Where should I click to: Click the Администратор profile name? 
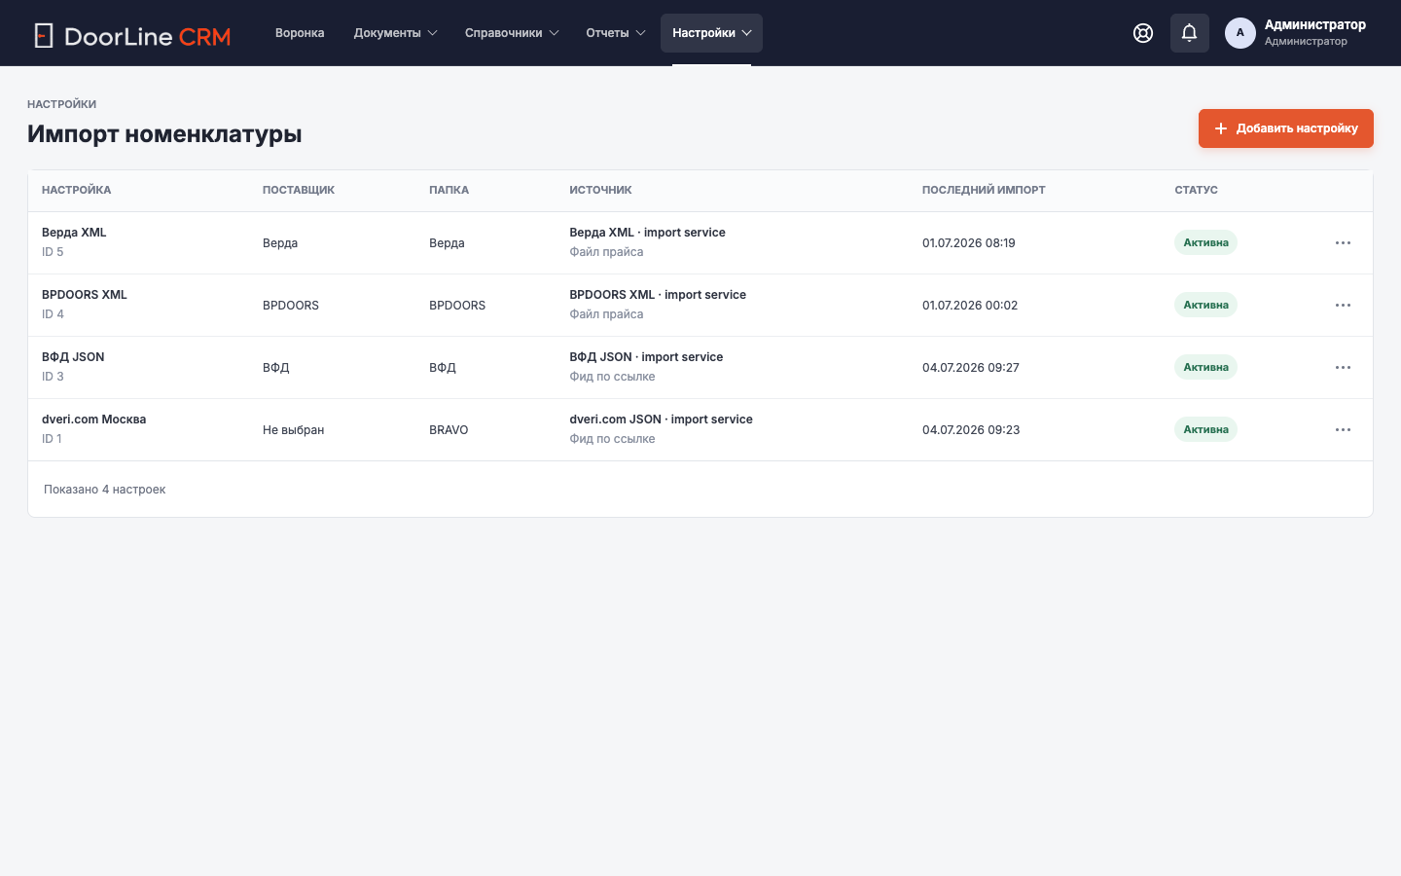1314,25
